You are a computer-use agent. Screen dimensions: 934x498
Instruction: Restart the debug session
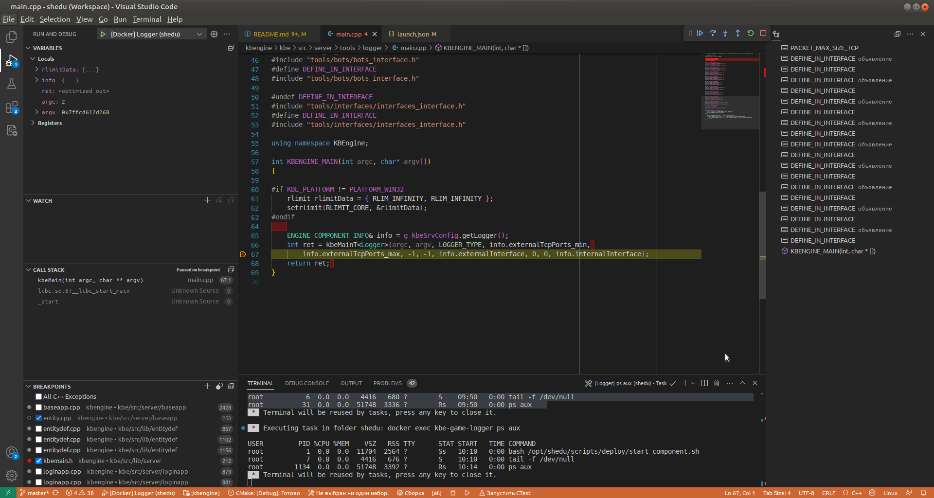pyautogui.click(x=751, y=33)
